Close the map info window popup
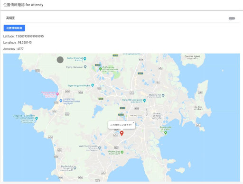 [133, 122]
